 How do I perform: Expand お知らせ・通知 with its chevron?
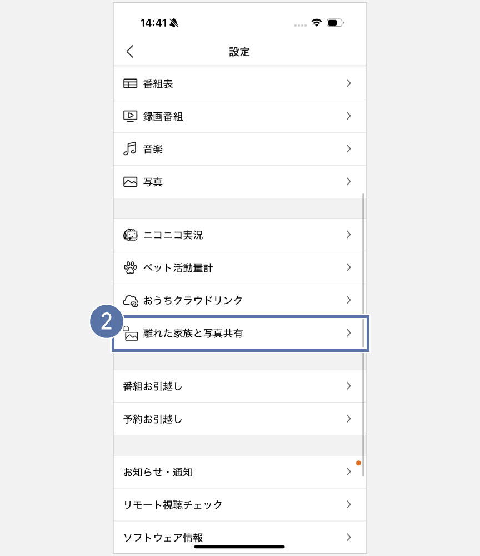click(x=349, y=471)
